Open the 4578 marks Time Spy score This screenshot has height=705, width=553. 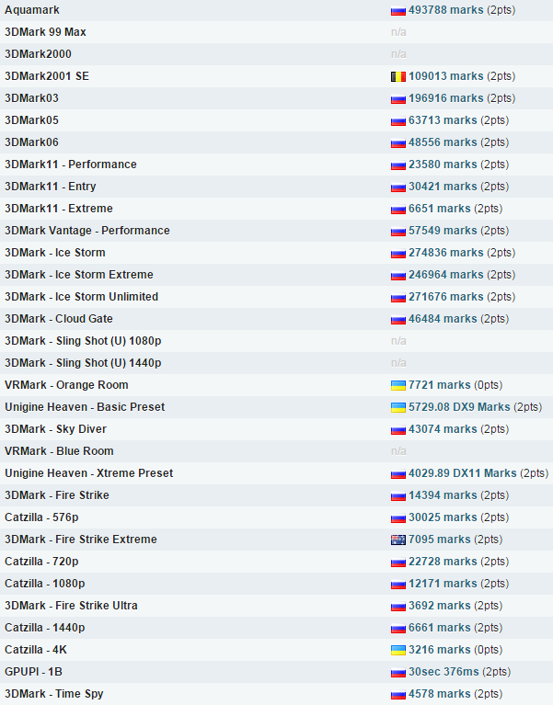pos(440,694)
